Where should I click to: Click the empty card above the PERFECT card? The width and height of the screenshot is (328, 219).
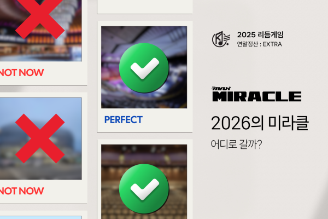(x=144, y=7)
